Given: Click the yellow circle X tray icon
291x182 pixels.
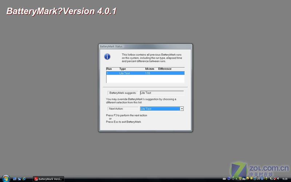Looking at the screenshot, I should [240, 179].
